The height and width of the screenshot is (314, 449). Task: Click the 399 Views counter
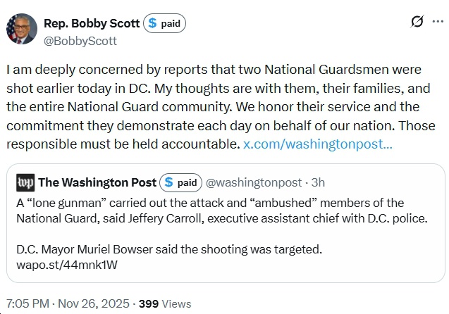click(x=165, y=303)
